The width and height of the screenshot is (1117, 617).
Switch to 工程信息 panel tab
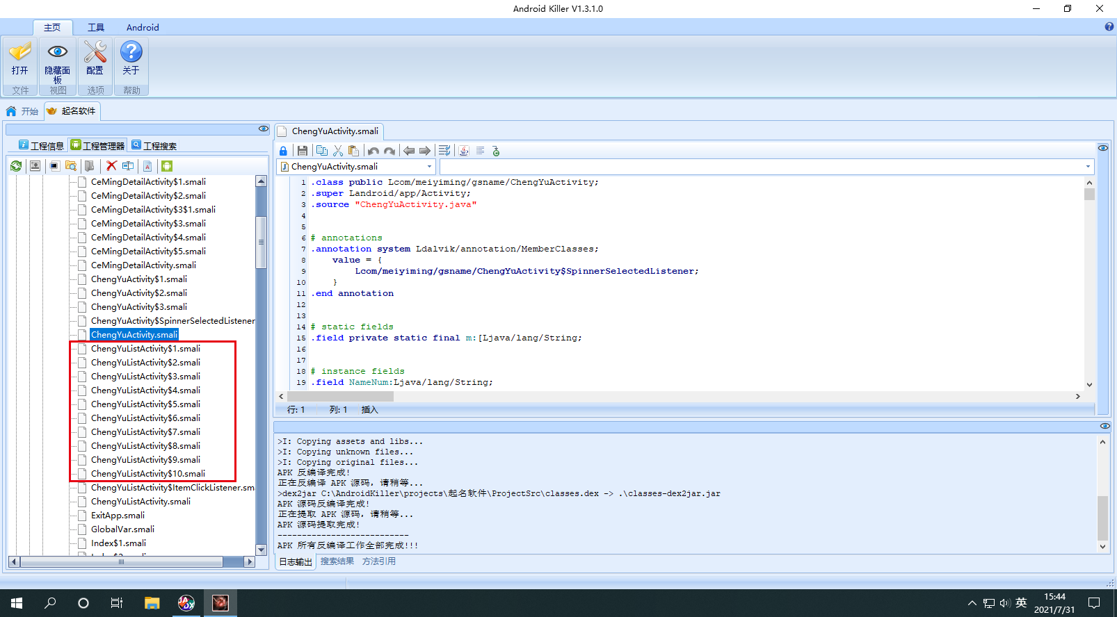click(x=42, y=145)
